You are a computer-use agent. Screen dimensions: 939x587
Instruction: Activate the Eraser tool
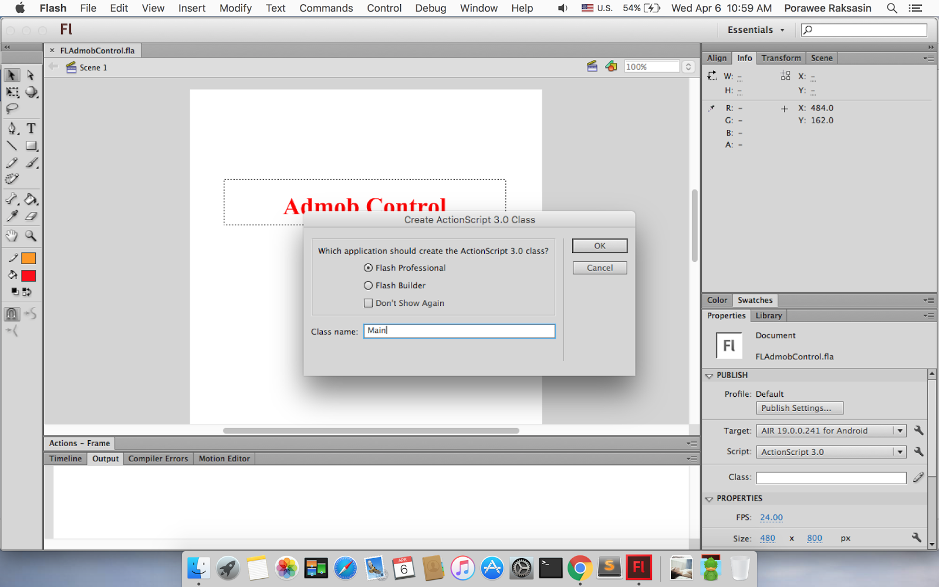point(31,216)
